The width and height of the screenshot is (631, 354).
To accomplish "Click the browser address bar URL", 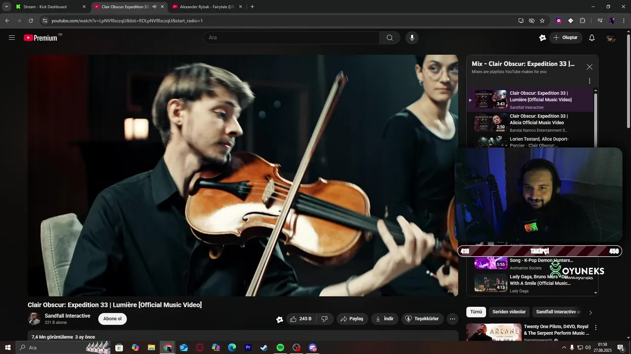I will 127,21.
